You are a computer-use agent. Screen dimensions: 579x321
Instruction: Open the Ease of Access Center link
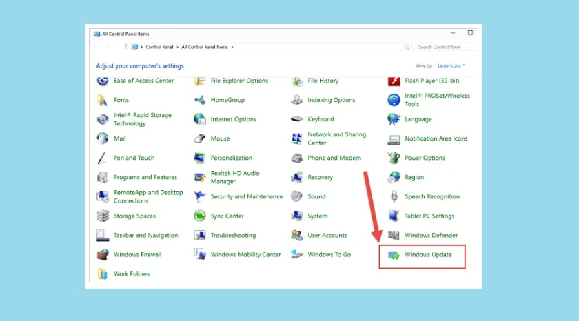(x=143, y=81)
